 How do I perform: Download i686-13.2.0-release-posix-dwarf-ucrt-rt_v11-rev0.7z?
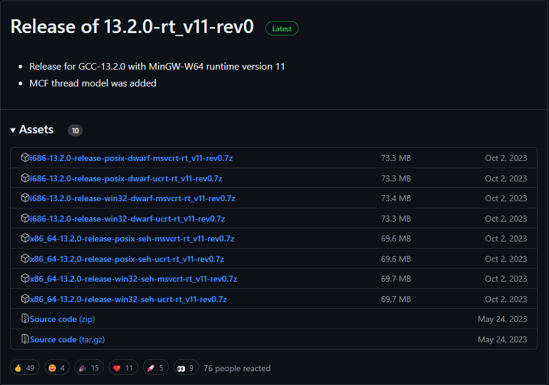point(126,178)
